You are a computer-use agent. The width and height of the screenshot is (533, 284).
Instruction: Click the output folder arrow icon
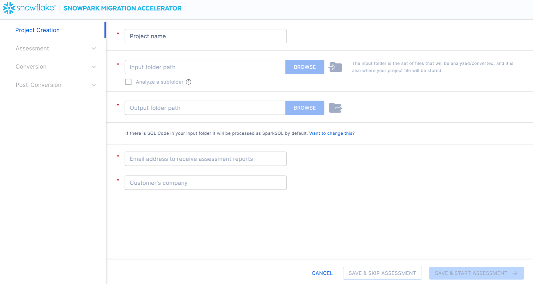335,108
